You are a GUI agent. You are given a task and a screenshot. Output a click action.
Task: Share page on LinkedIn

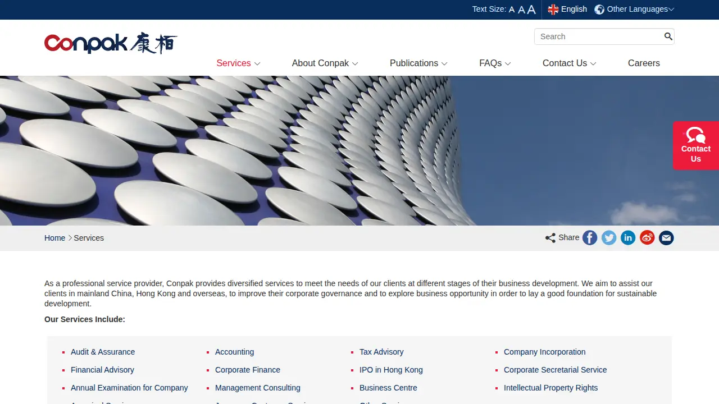(628, 238)
